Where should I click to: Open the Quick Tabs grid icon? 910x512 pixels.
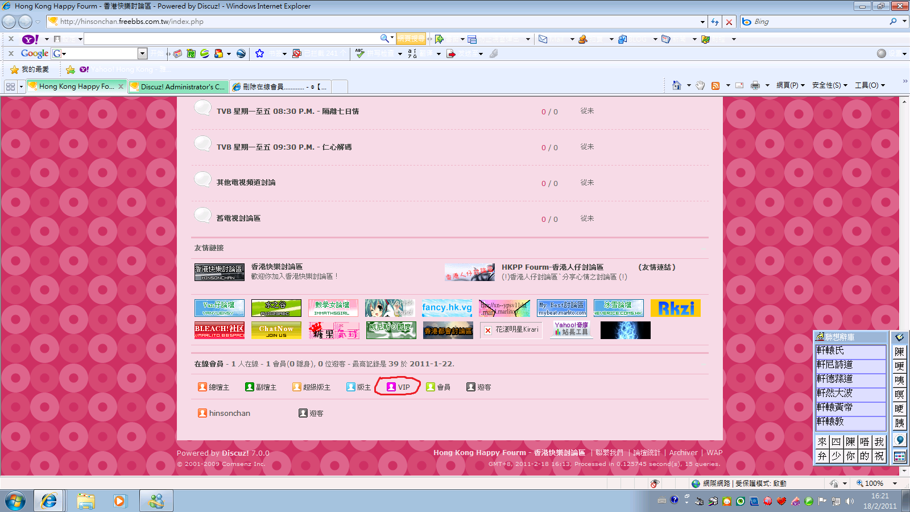(x=10, y=86)
